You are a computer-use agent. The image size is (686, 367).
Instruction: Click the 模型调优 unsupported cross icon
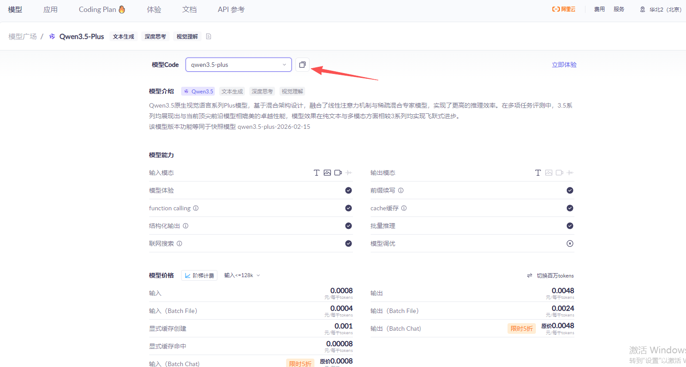[x=570, y=243]
